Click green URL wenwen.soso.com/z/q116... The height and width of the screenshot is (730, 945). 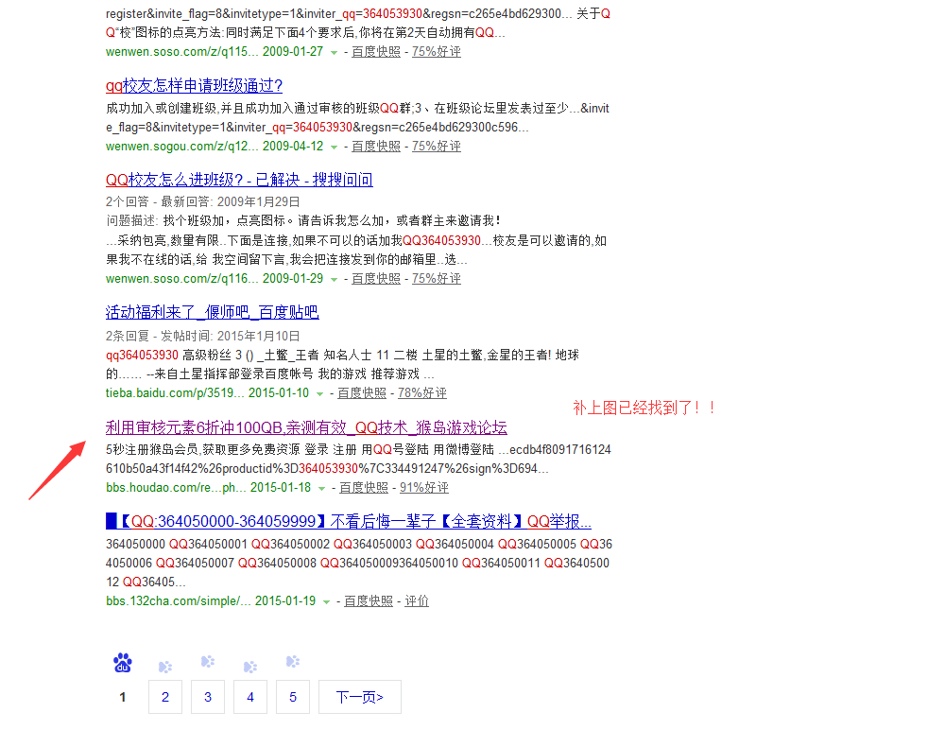[x=182, y=279]
